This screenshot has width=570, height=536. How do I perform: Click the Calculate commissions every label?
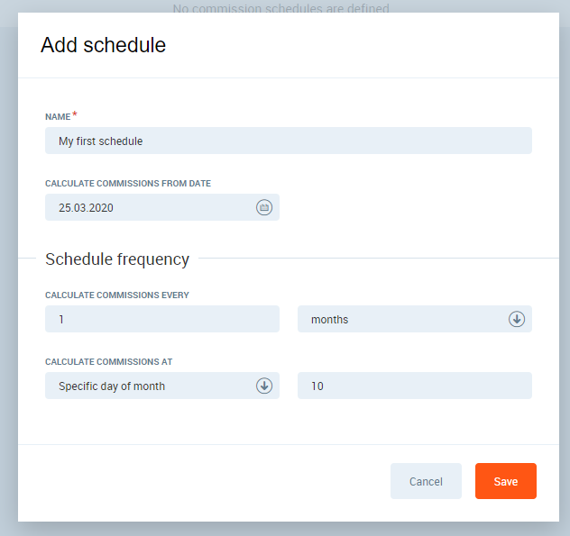coord(117,295)
